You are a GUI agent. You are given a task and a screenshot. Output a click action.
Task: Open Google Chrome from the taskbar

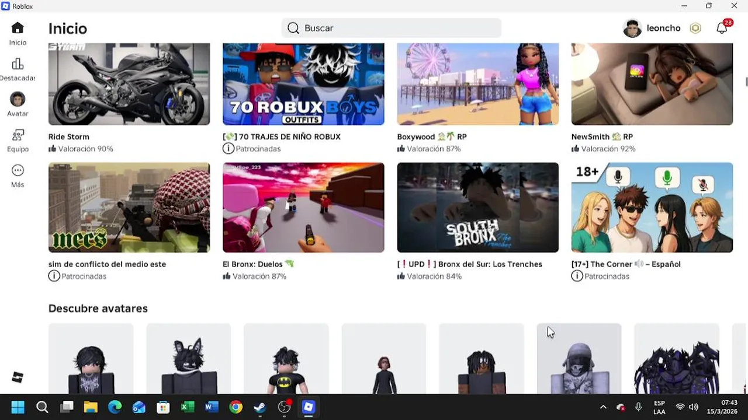coord(236,407)
